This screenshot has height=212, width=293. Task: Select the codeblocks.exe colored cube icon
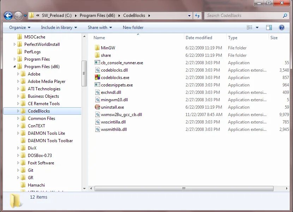pos(97,77)
